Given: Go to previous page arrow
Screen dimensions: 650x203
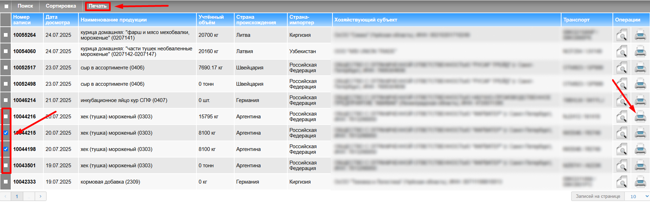Looking at the screenshot, I should pyautogui.click(x=6, y=196).
